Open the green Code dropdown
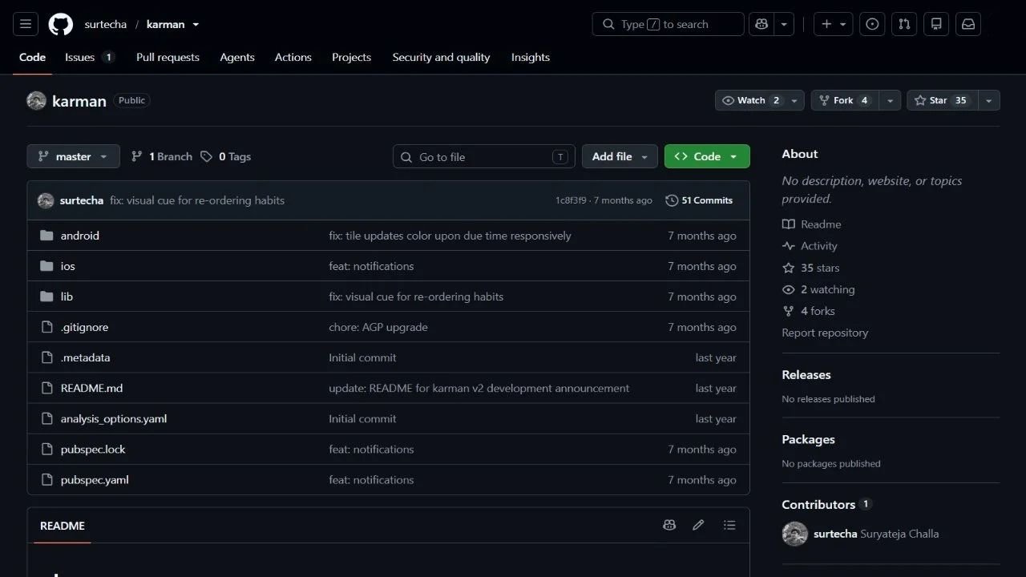Viewport: 1026px width, 577px height. [707, 156]
